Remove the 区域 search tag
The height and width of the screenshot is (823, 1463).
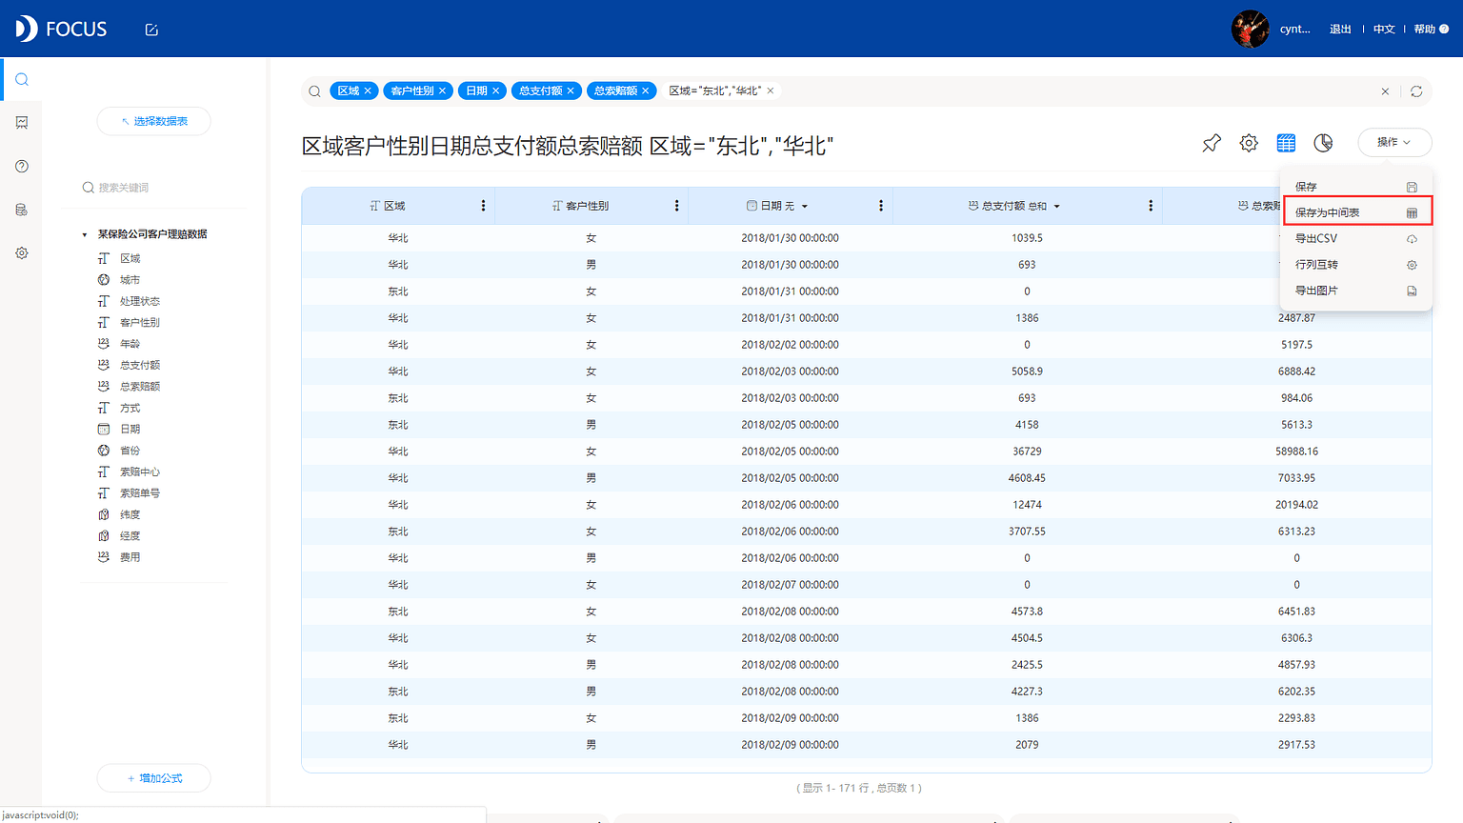tap(368, 90)
